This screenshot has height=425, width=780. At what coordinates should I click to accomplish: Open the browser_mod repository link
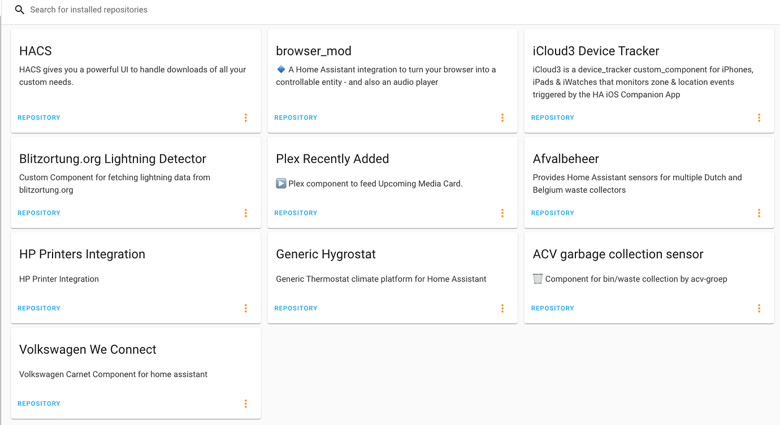(296, 118)
